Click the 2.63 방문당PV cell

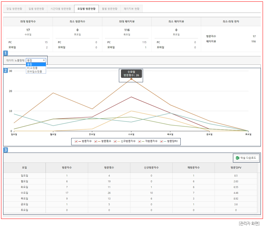click(236, 181)
